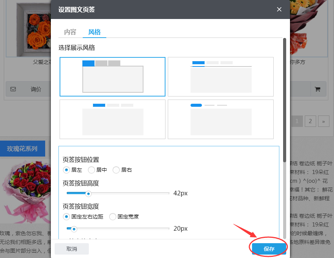334x258 pixels.
Task: Select the 居左 alignment option
Action: pos(66,170)
